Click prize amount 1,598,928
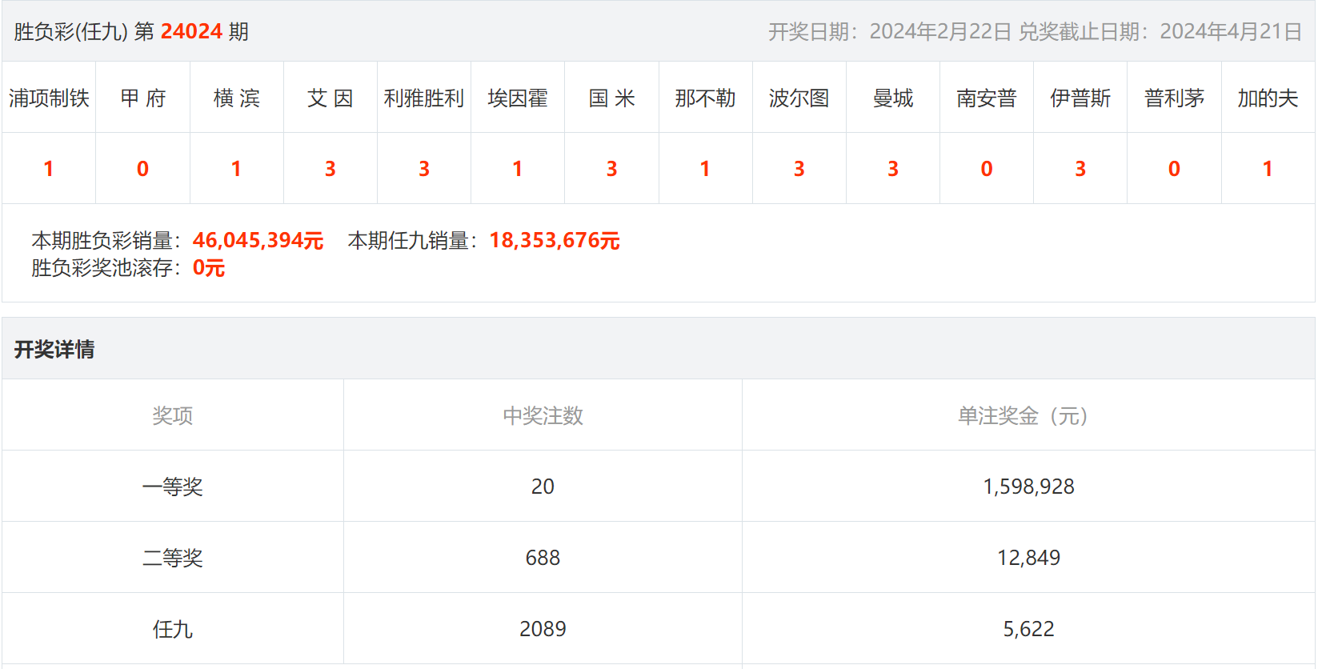Viewport: 1318px width, 669px height. [1028, 487]
